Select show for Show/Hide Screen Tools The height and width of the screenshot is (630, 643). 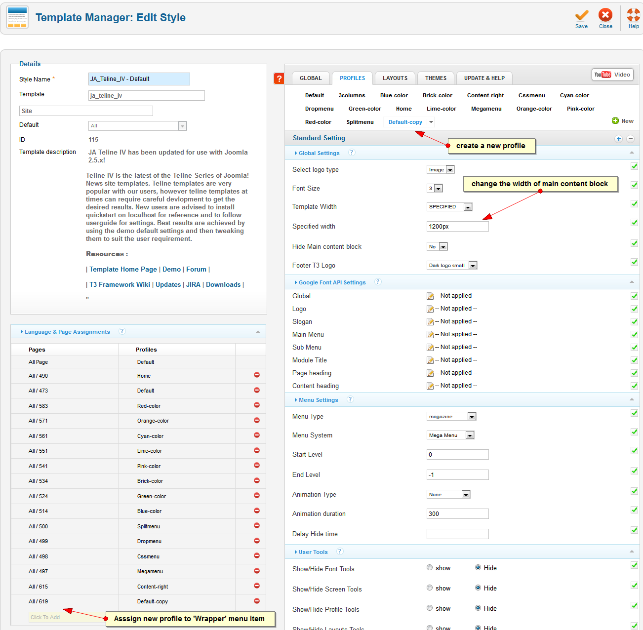coord(430,588)
